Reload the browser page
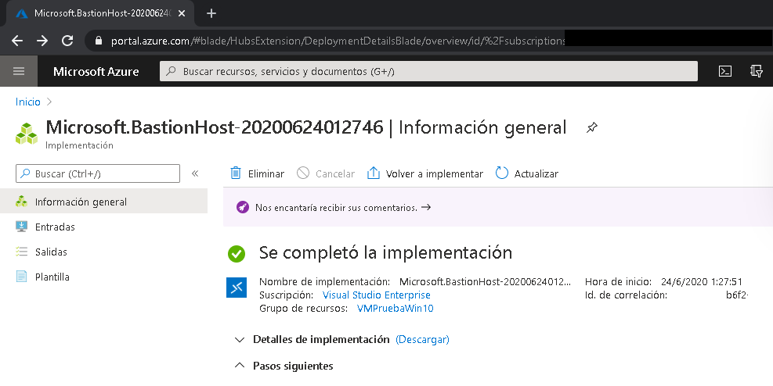The width and height of the screenshot is (773, 386). click(x=67, y=41)
